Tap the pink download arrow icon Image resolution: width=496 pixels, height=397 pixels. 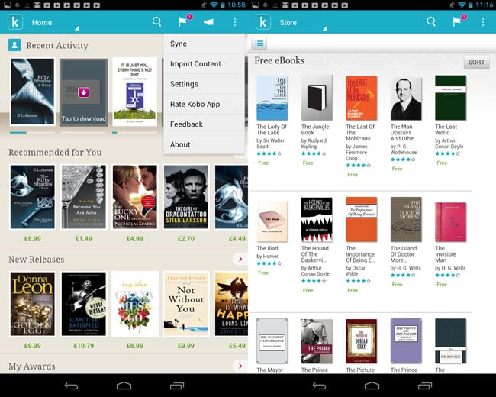point(83,92)
